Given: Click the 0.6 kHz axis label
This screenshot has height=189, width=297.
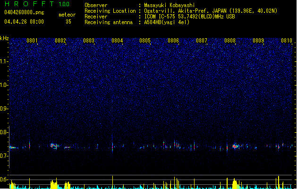Looking at the screenshot, I should click(4, 180).
